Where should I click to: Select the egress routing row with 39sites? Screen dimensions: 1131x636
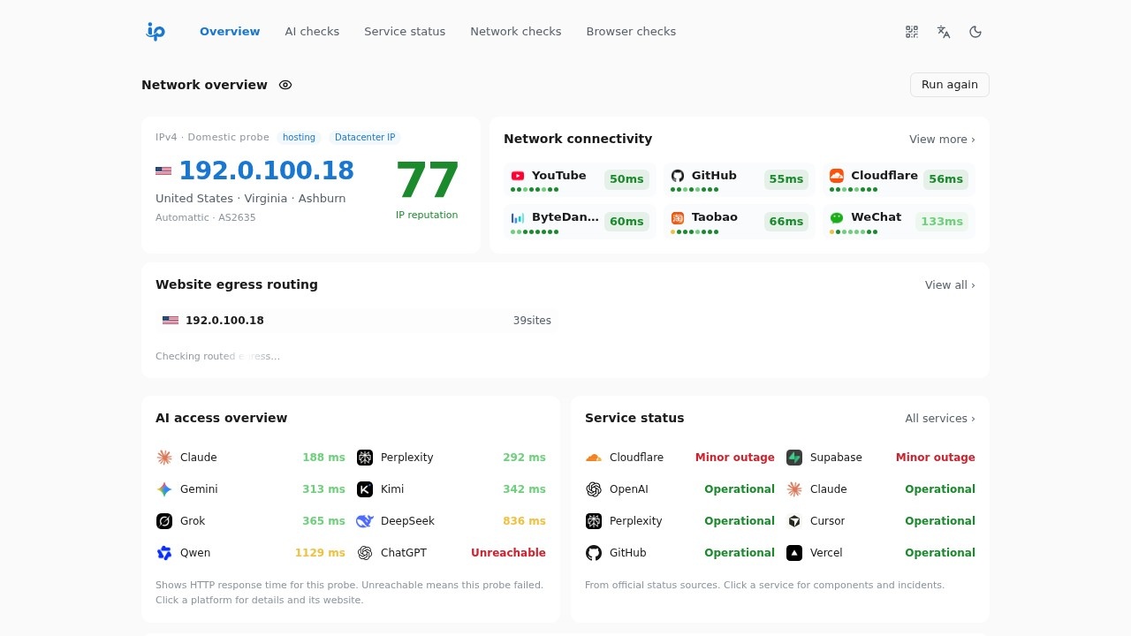[357, 321]
